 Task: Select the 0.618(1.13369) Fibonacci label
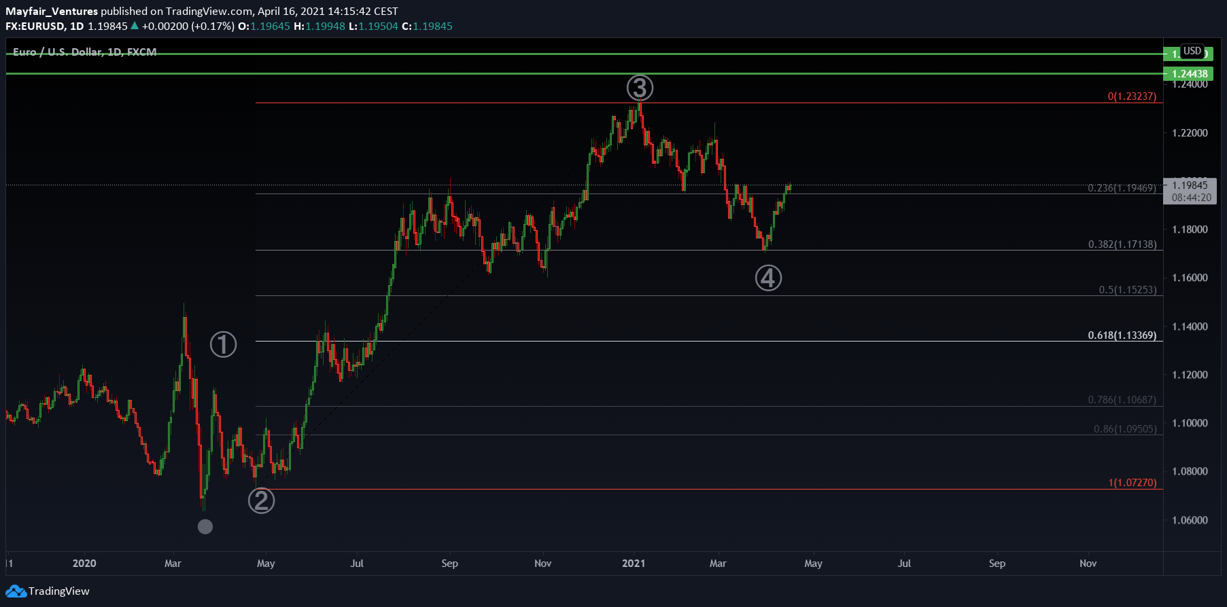pyautogui.click(x=1122, y=335)
